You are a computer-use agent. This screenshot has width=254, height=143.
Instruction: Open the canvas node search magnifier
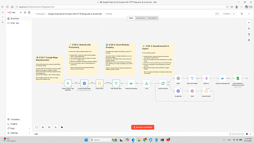(x=249, y=28)
